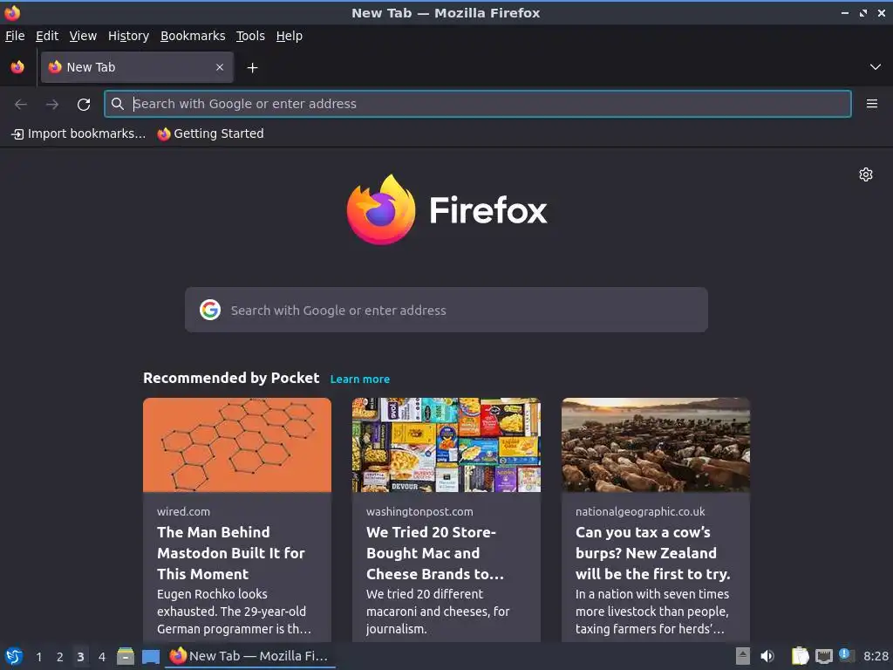Click the removable media eject tray icon

pyautogui.click(x=743, y=656)
